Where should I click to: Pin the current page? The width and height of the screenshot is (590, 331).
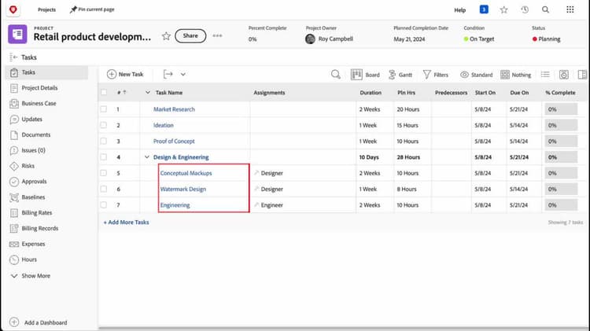tap(92, 9)
